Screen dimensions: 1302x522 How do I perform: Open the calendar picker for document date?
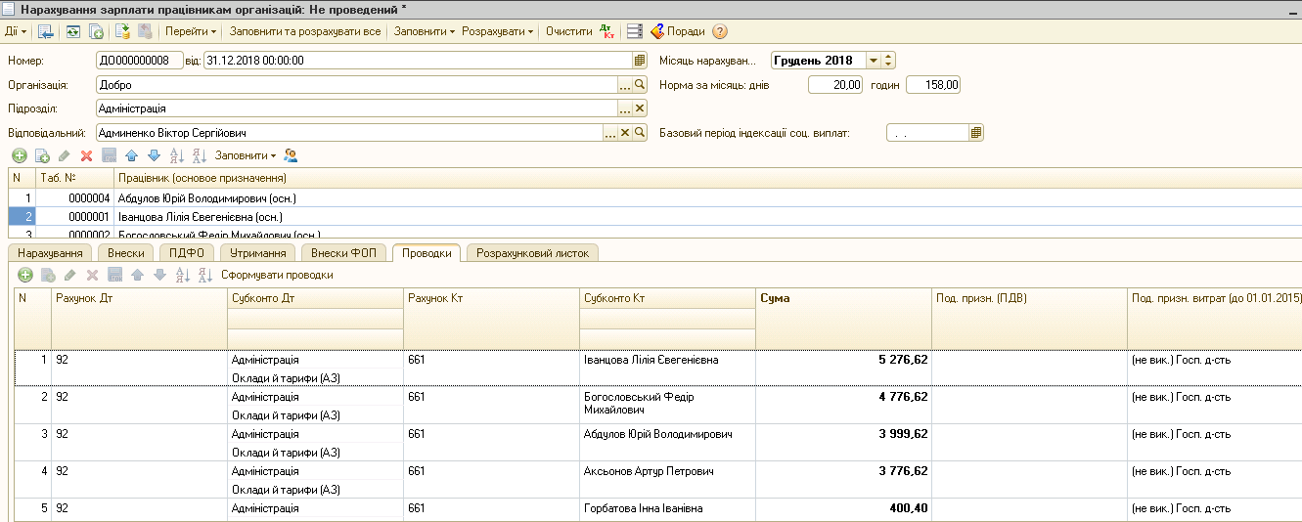[640, 61]
